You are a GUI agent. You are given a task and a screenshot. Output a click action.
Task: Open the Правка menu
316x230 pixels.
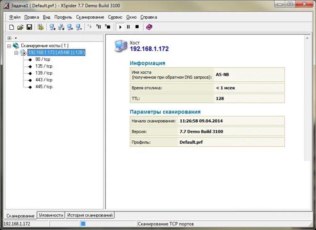point(32,17)
